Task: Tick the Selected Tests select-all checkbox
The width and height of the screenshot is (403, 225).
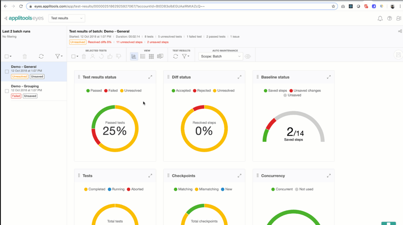Action: 73,57
